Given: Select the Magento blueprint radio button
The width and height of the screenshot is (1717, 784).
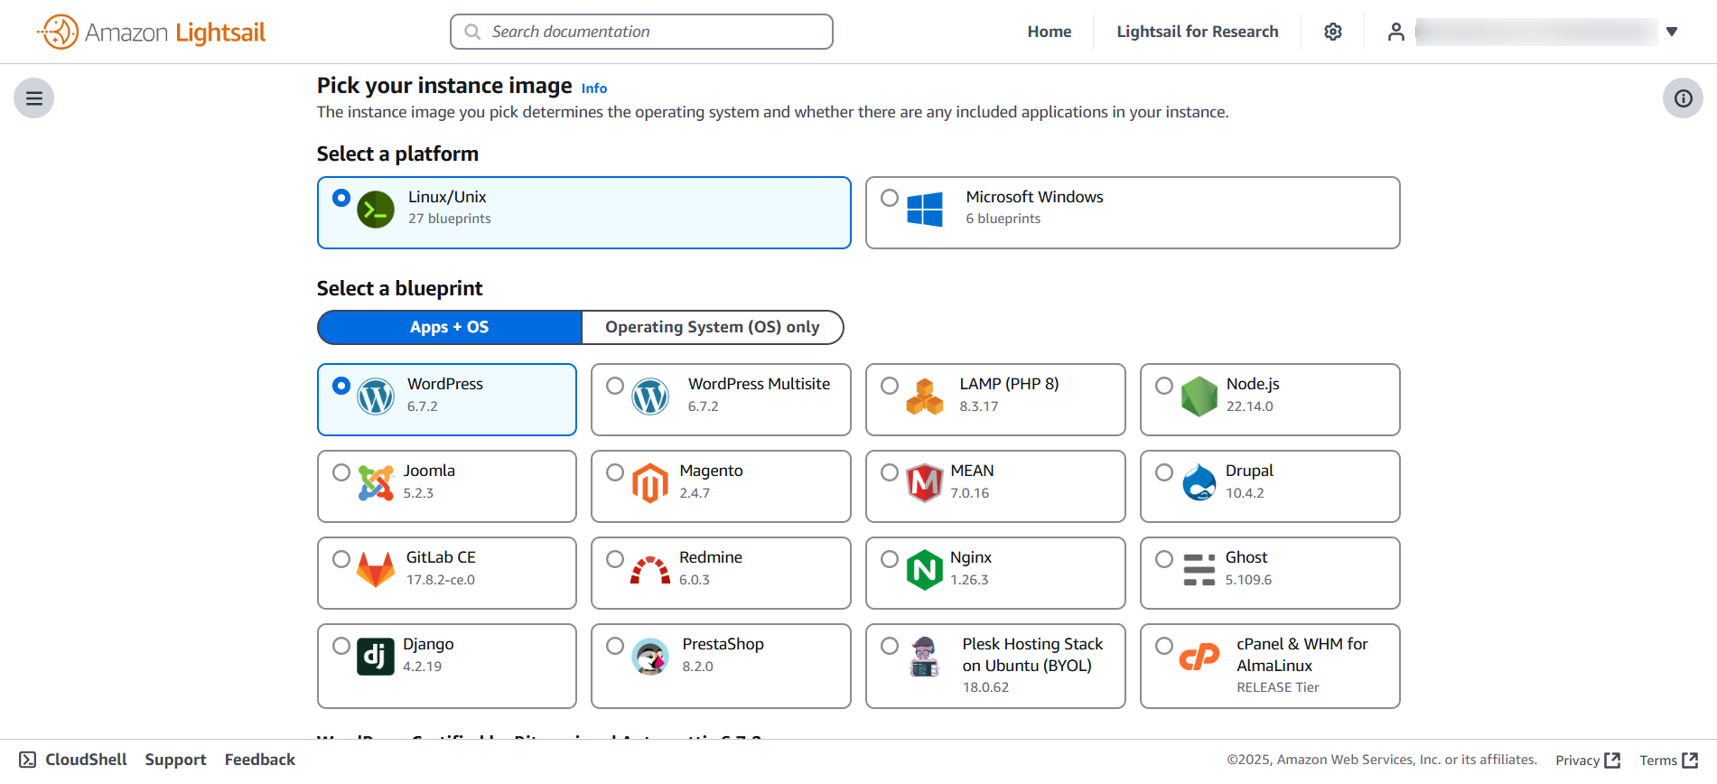Looking at the screenshot, I should [615, 472].
